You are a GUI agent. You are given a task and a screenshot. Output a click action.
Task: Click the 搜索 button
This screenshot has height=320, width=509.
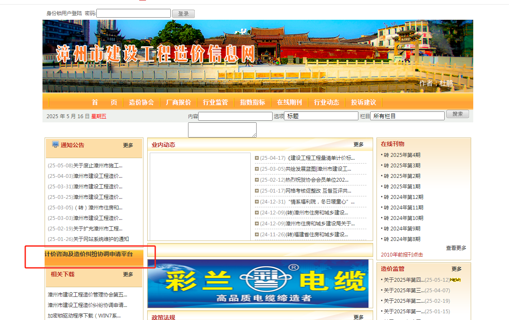click(x=458, y=114)
